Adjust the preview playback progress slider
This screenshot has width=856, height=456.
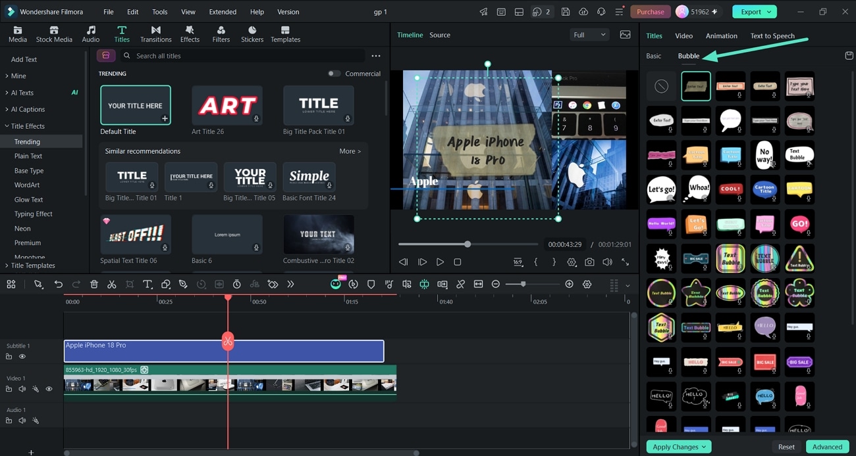coord(468,244)
